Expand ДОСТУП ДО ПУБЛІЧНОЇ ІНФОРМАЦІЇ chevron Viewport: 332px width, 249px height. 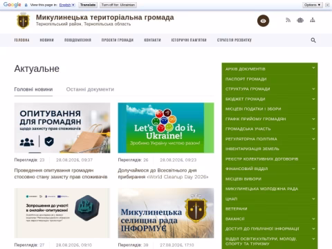tap(313, 229)
